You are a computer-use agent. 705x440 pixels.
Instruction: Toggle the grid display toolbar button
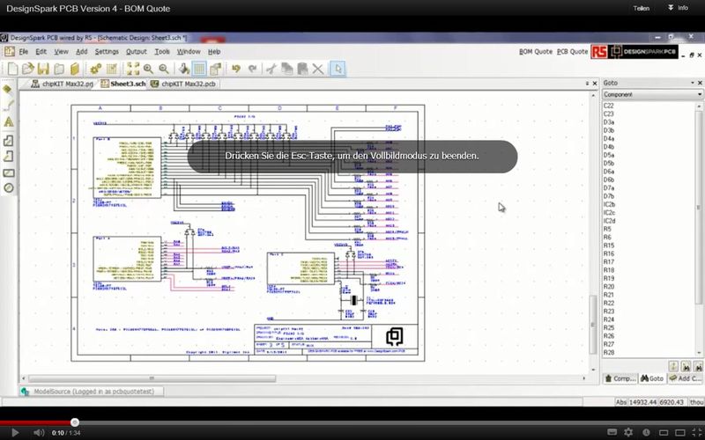pos(200,69)
